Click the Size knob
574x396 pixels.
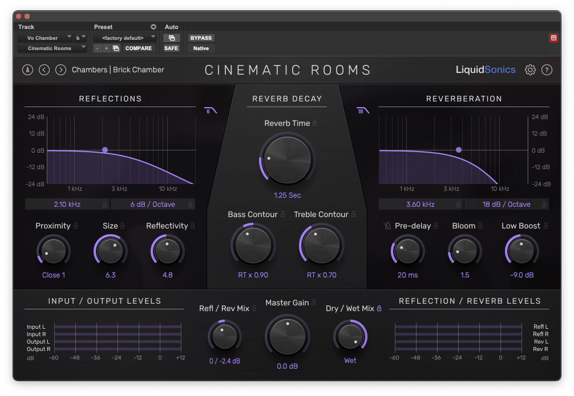pyautogui.click(x=110, y=251)
